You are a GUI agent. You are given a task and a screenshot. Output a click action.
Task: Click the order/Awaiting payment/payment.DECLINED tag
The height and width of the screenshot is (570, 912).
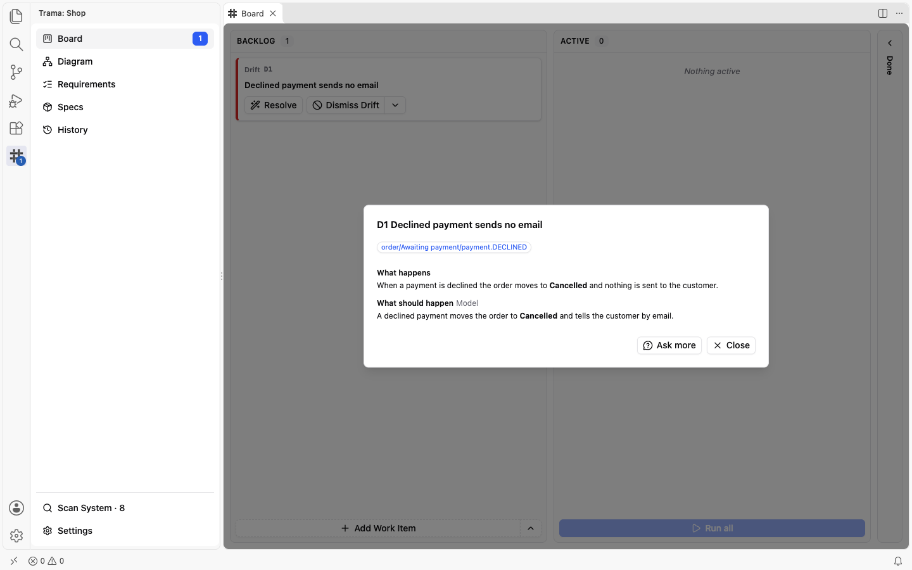[x=454, y=247]
